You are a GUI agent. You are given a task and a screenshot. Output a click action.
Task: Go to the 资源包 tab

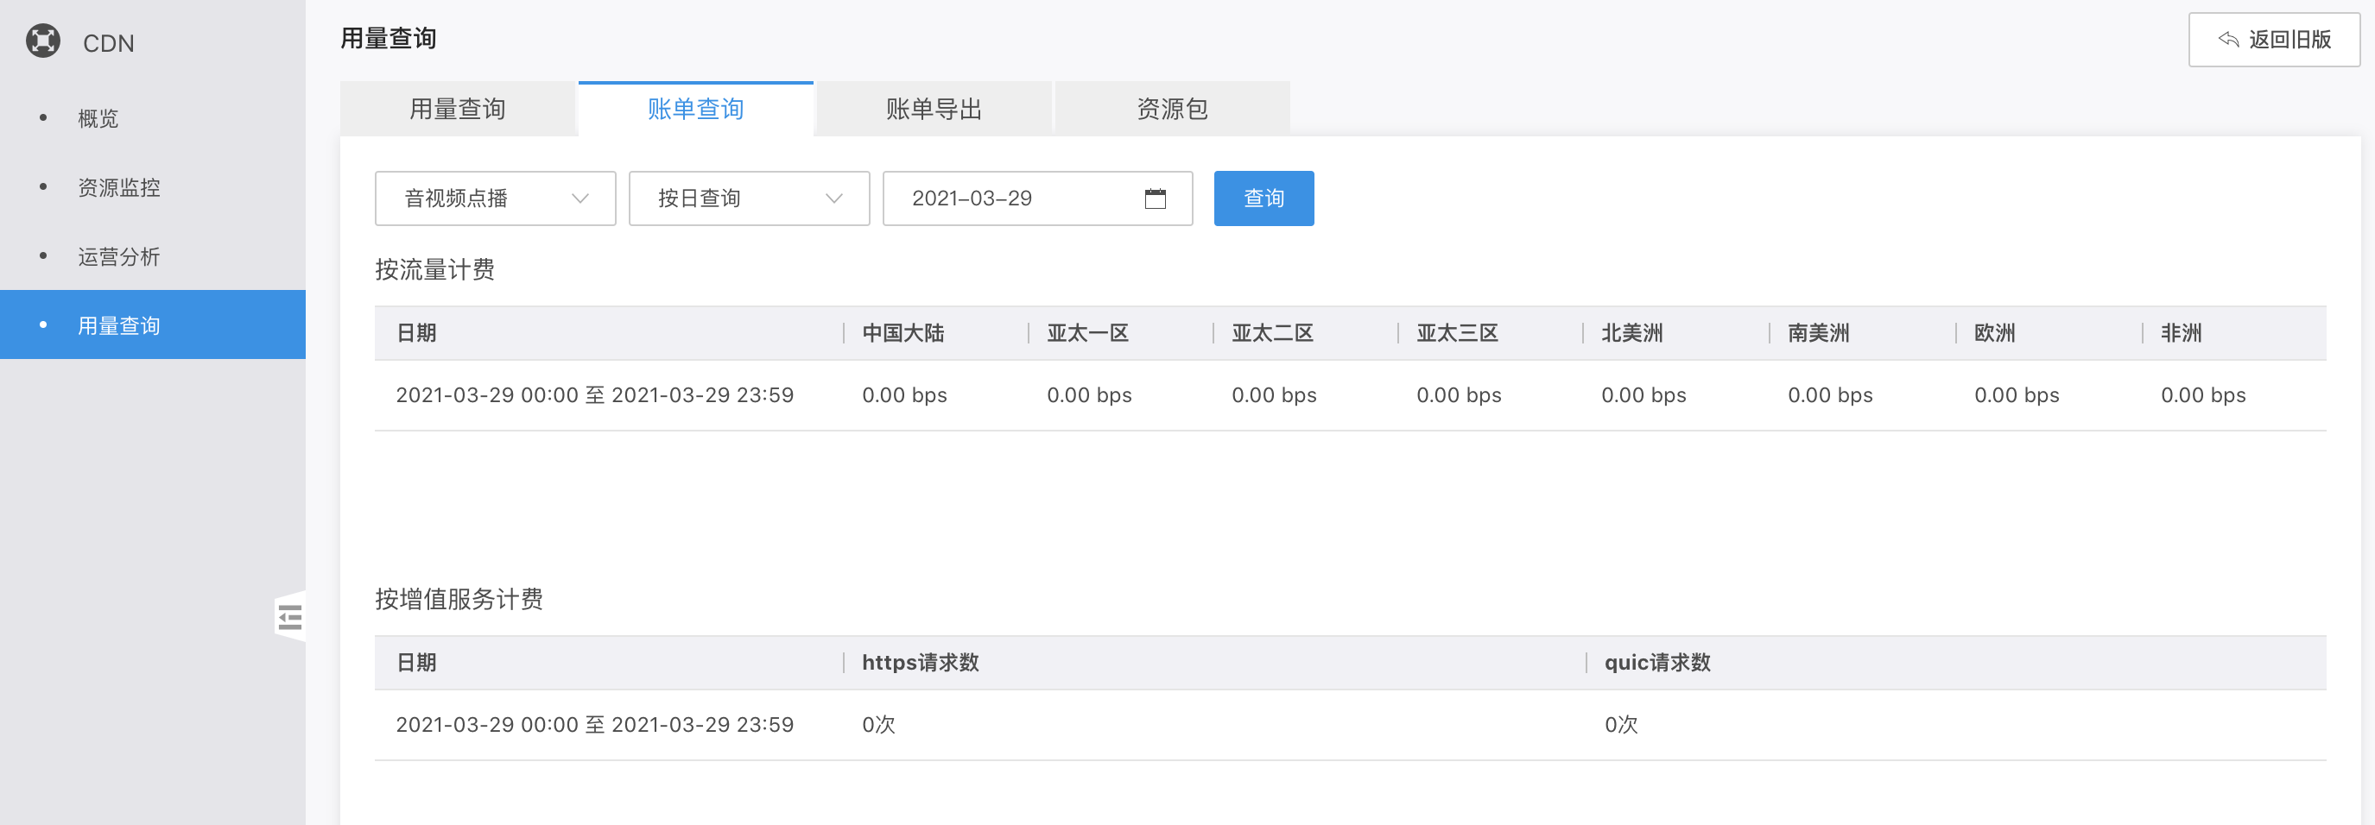[x=1171, y=110]
